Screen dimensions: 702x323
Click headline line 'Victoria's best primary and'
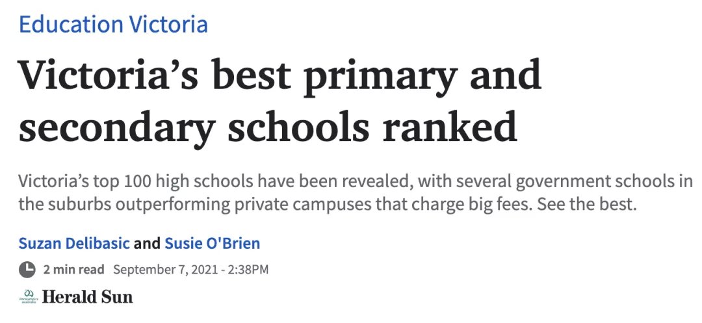280,77
